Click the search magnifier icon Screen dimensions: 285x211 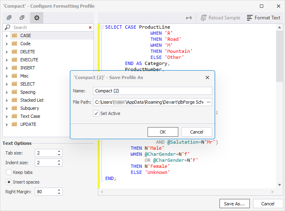7,27
